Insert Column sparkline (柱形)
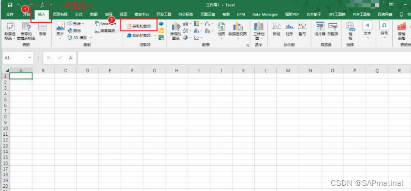 pyautogui.click(x=289, y=29)
